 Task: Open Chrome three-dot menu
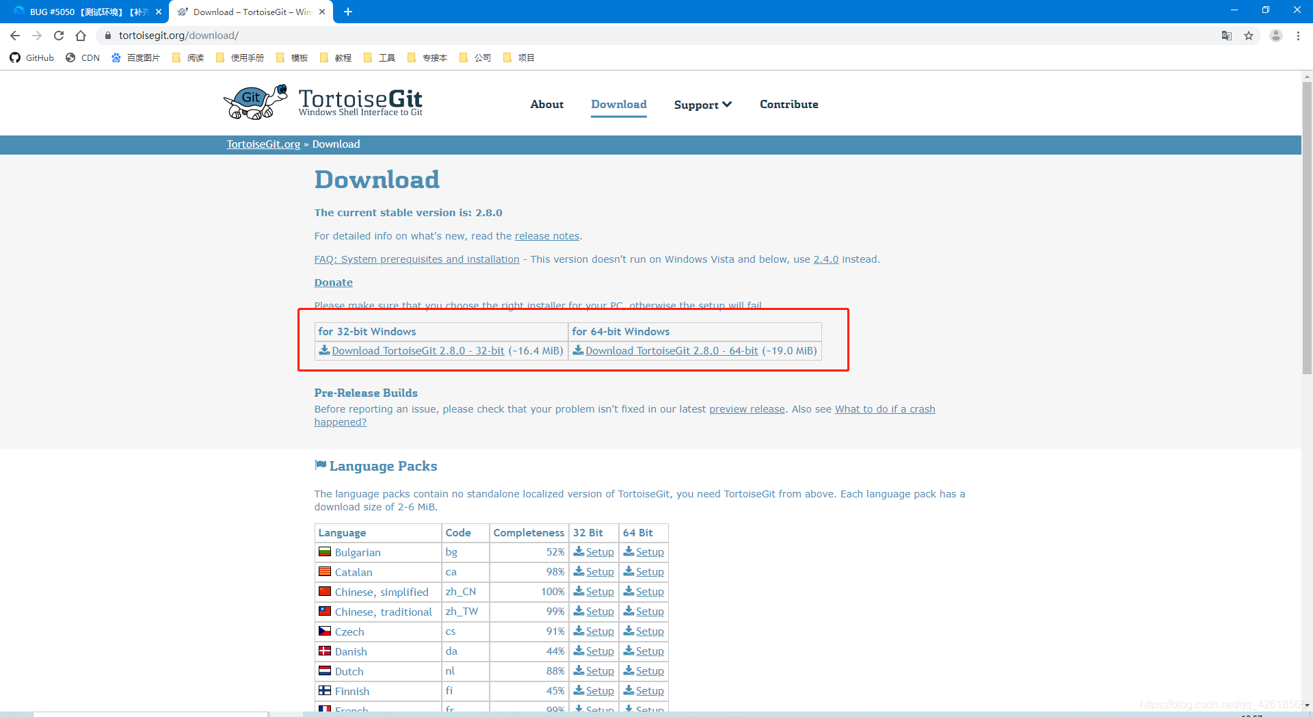point(1298,36)
